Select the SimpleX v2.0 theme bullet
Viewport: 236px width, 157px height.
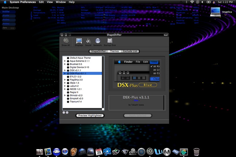coord(68,98)
